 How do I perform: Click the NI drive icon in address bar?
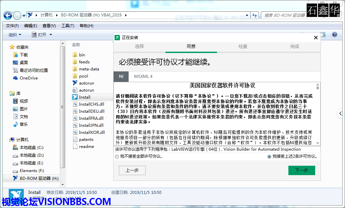[30, 15]
